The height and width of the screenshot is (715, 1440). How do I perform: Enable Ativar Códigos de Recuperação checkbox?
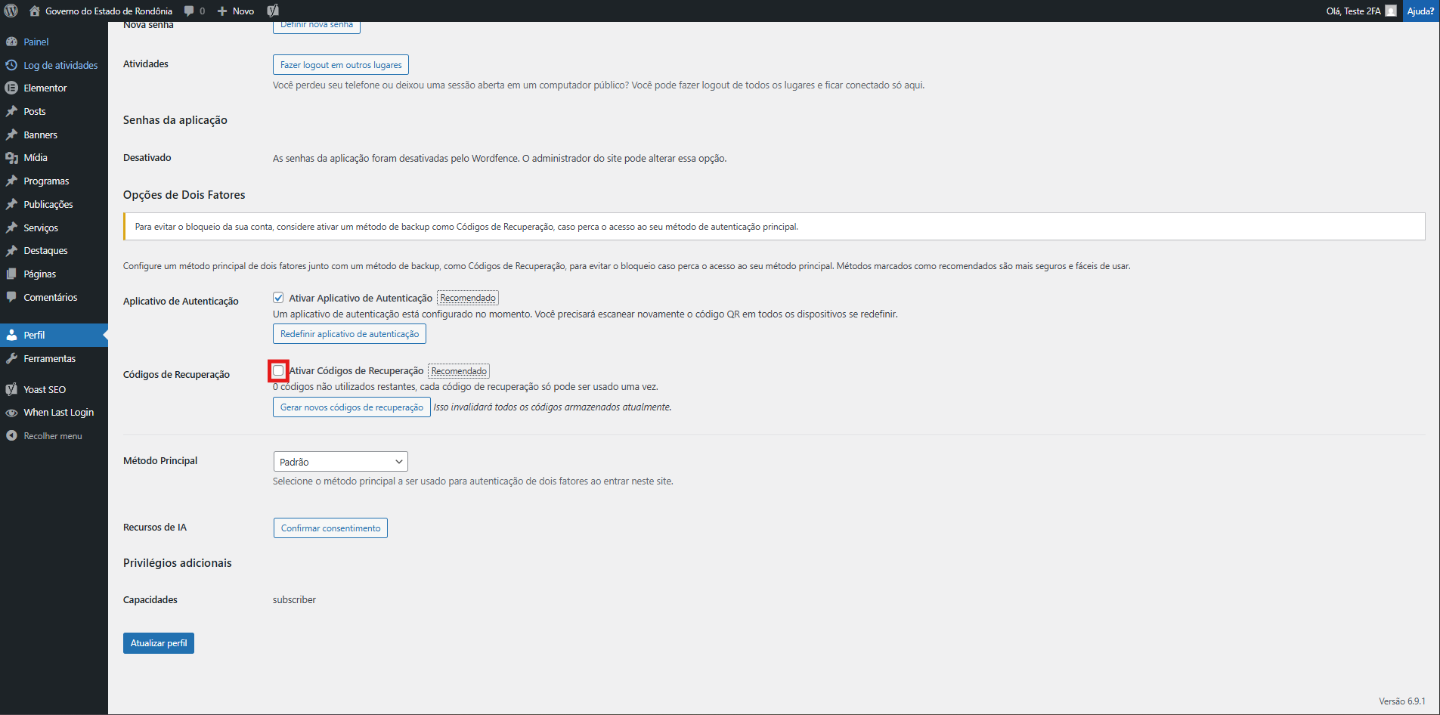click(278, 370)
